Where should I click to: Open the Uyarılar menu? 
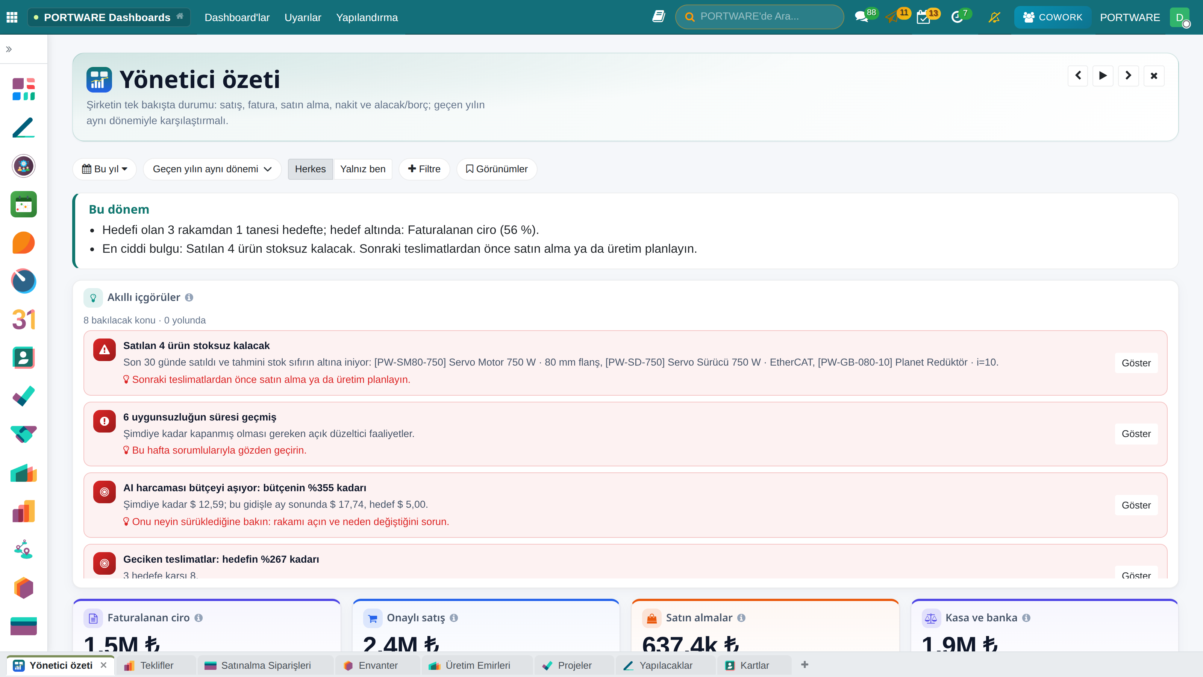click(303, 17)
